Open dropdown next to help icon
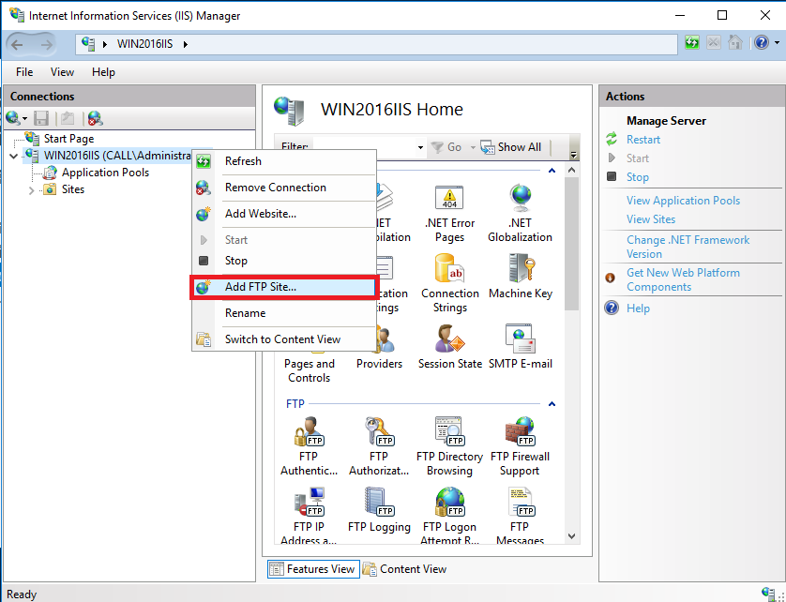Viewport: 786px width, 602px height. click(777, 43)
